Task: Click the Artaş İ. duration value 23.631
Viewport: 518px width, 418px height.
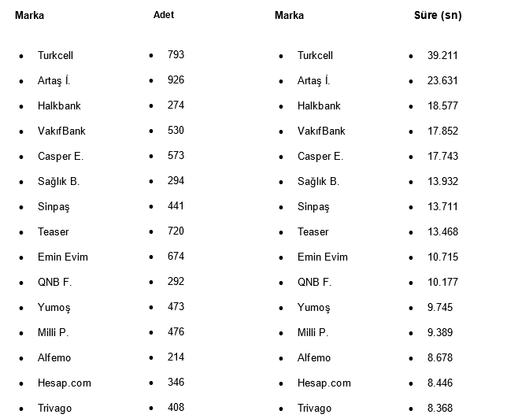Action: pyautogui.click(x=442, y=81)
